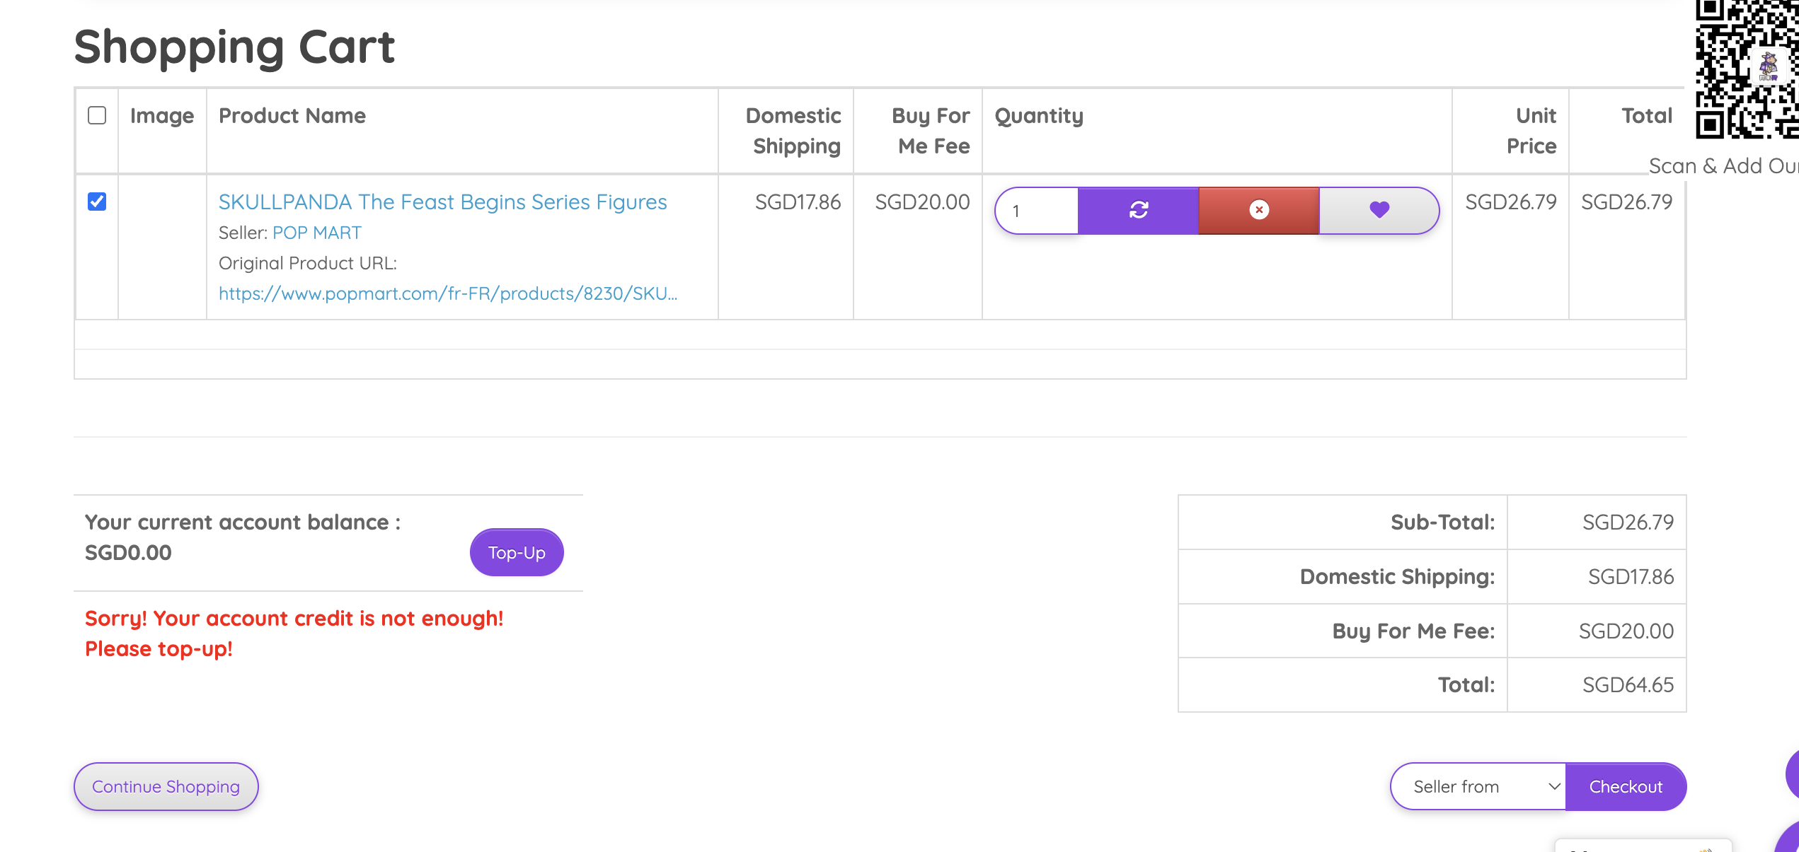Image resolution: width=1799 pixels, height=852 pixels.
Task: Remove item with the red X icon
Action: pyautogui.click(x=1258, y=210)
